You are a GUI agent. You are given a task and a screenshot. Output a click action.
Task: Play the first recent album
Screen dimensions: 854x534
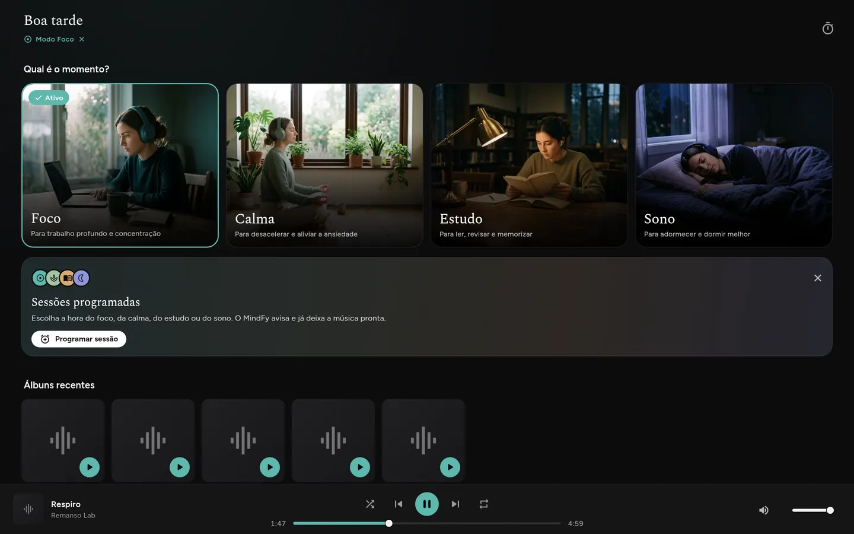[90, 467]
